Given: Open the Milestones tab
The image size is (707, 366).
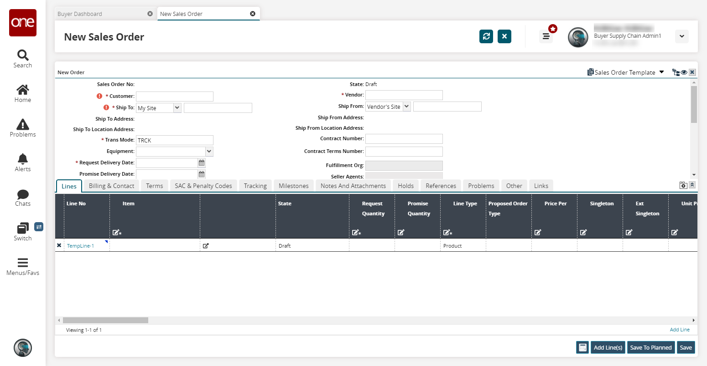Looking at the screenshot, I should [293, 186].
